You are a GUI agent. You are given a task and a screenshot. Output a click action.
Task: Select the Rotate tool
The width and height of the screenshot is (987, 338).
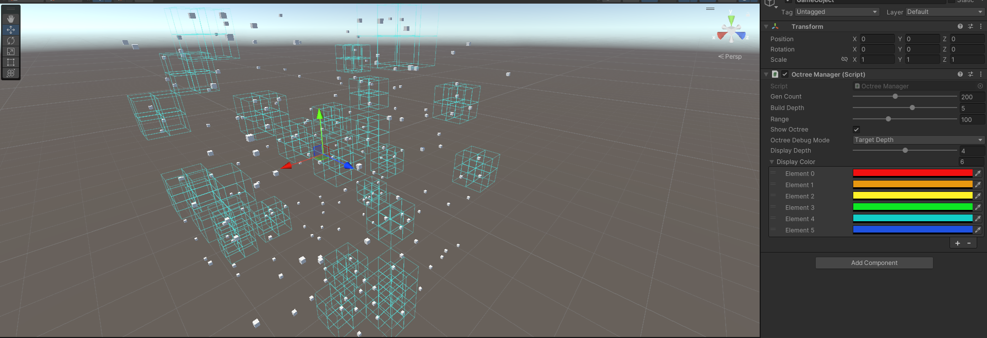pos(10,41)
